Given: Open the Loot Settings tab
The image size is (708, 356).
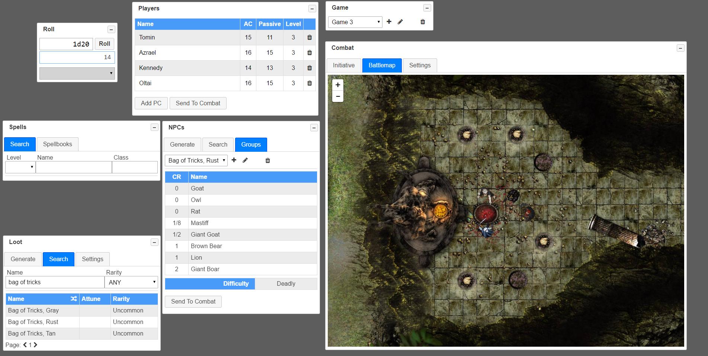Looking at the screenshot, I should pos(93,259).
